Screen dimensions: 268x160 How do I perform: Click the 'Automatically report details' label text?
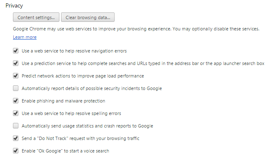point(92,88)
